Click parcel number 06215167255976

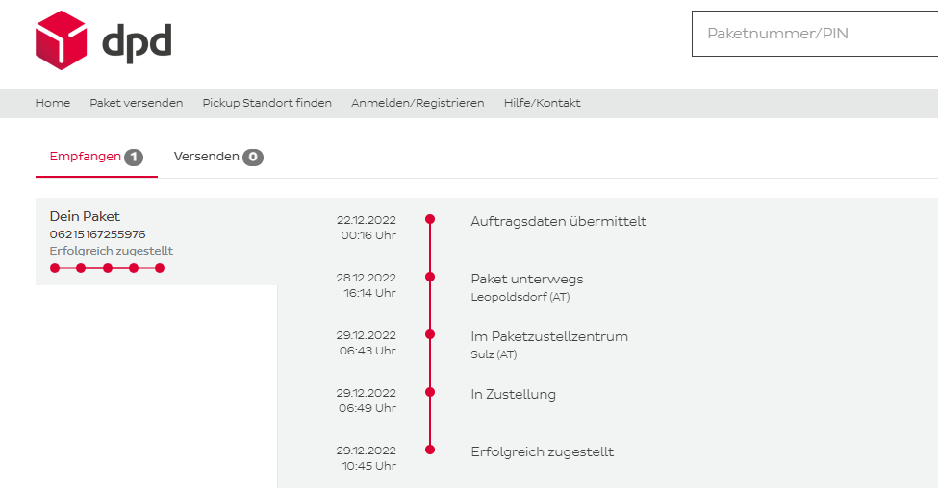coord(98,234)
